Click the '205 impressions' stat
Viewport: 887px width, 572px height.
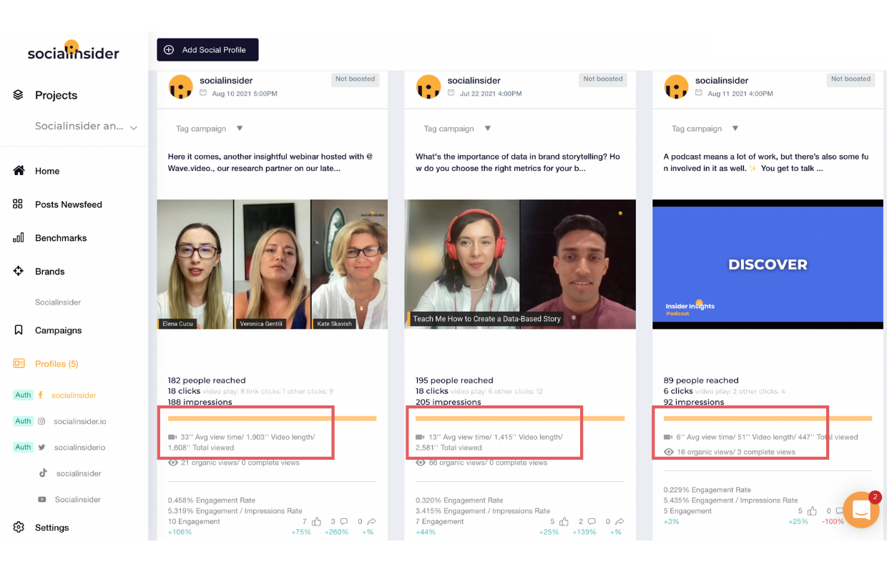pyautogui.click(x=448, y=403)
